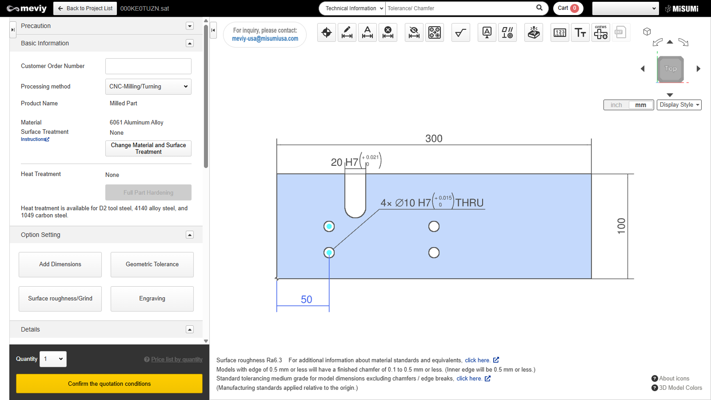Click the origin crosshair tool icon
The width and height of the screenshot is (711, 400).
(327, 32)
